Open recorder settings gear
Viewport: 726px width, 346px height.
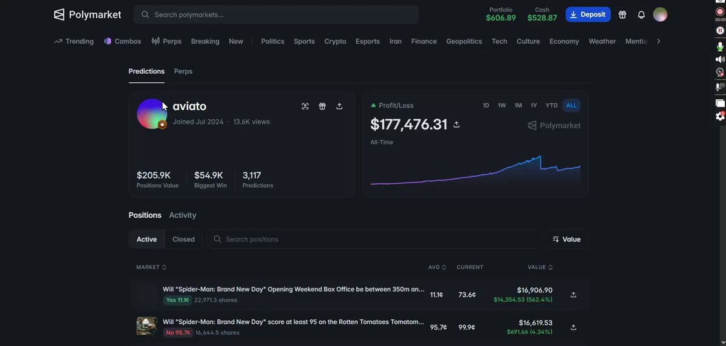pyautogui.click(x=720, y=116)
